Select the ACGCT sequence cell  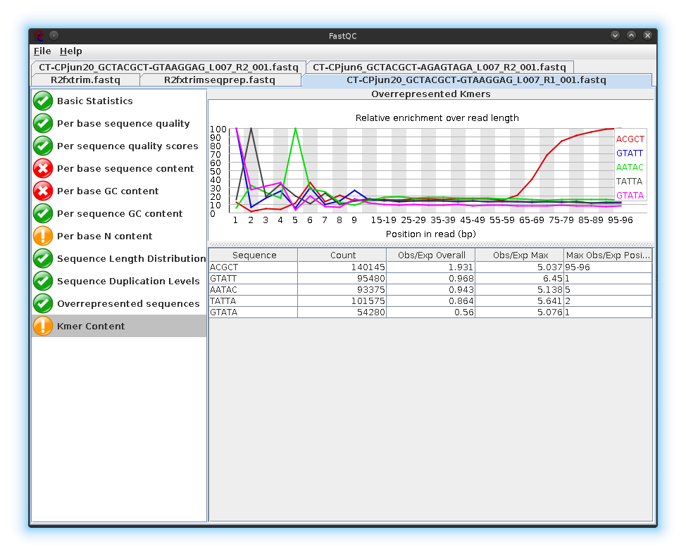point(254,267)
